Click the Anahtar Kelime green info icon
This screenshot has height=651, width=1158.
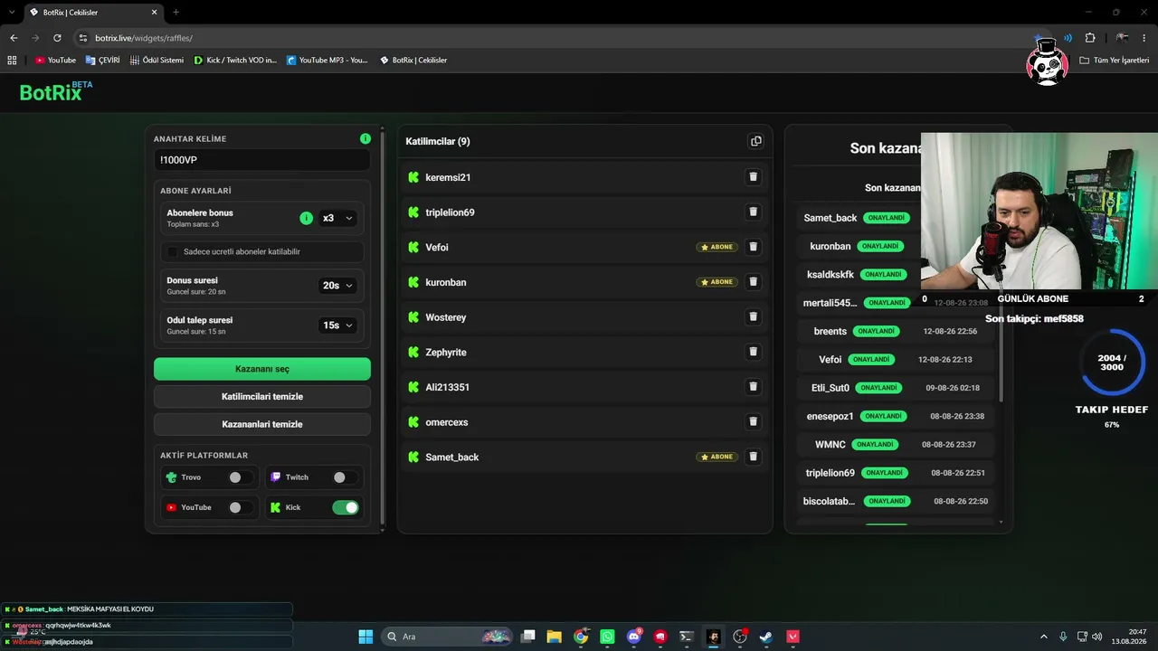coord(365,138)
